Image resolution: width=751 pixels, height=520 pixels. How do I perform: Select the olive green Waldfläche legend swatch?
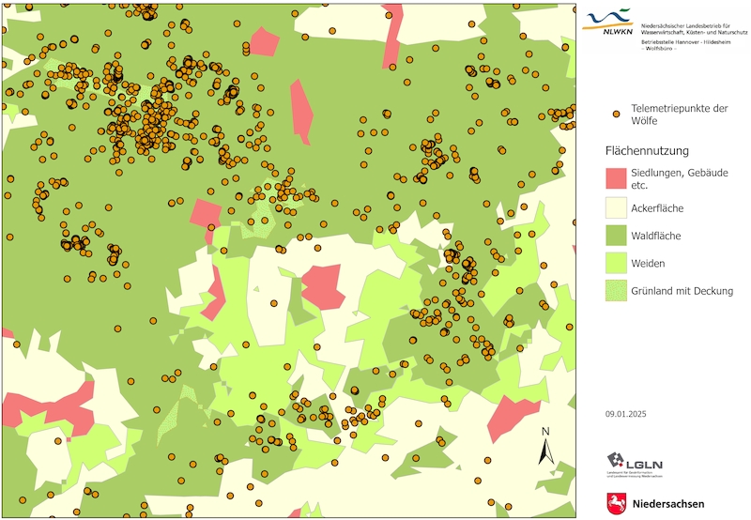[x=615, y=236]
